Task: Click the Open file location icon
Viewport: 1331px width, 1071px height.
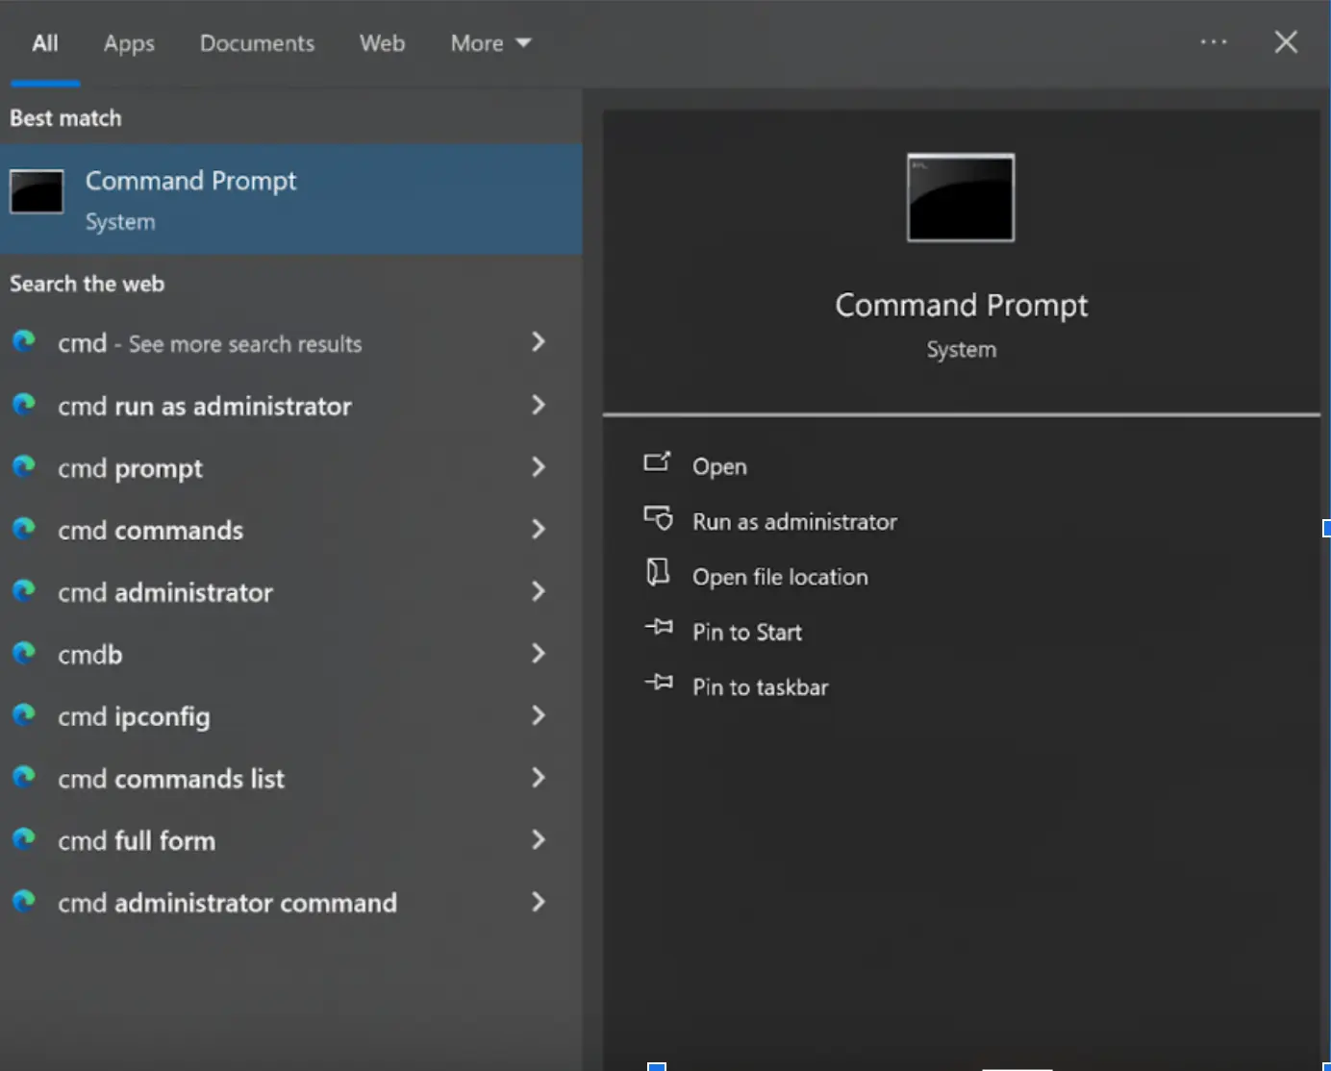Action: click(x=658, y=572)
